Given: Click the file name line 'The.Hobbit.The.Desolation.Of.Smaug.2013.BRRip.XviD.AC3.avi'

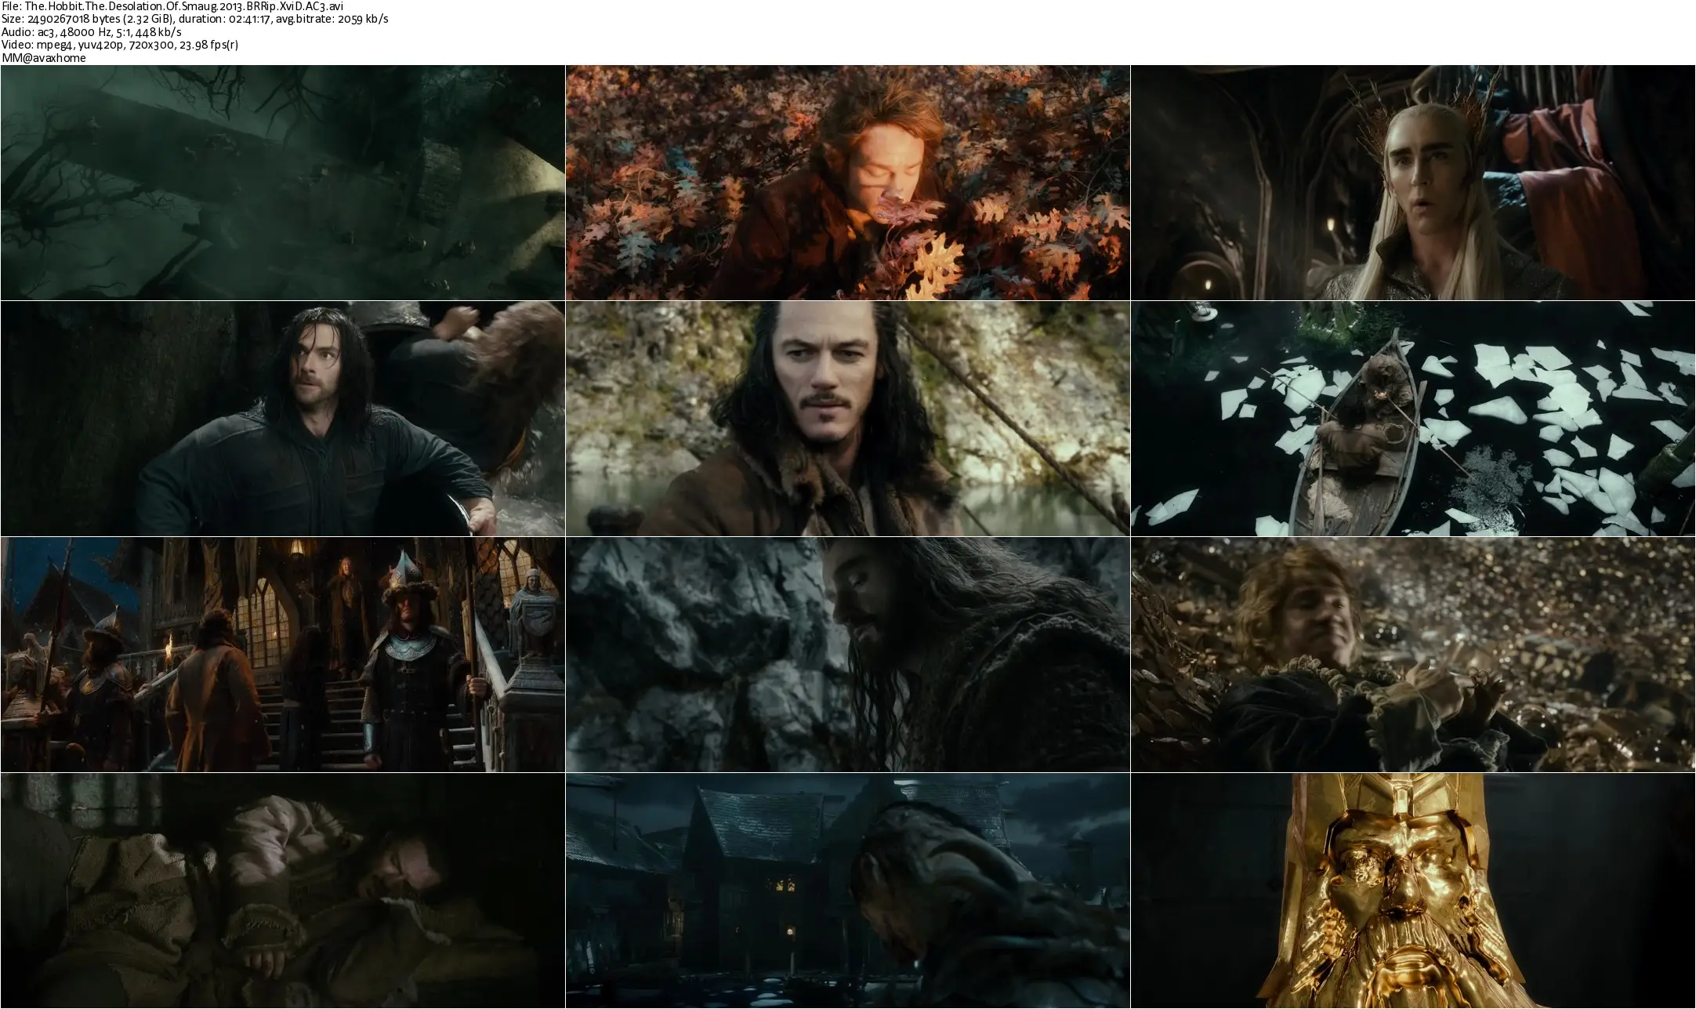Looking at the screenshot, I should [x=172, y=6].
